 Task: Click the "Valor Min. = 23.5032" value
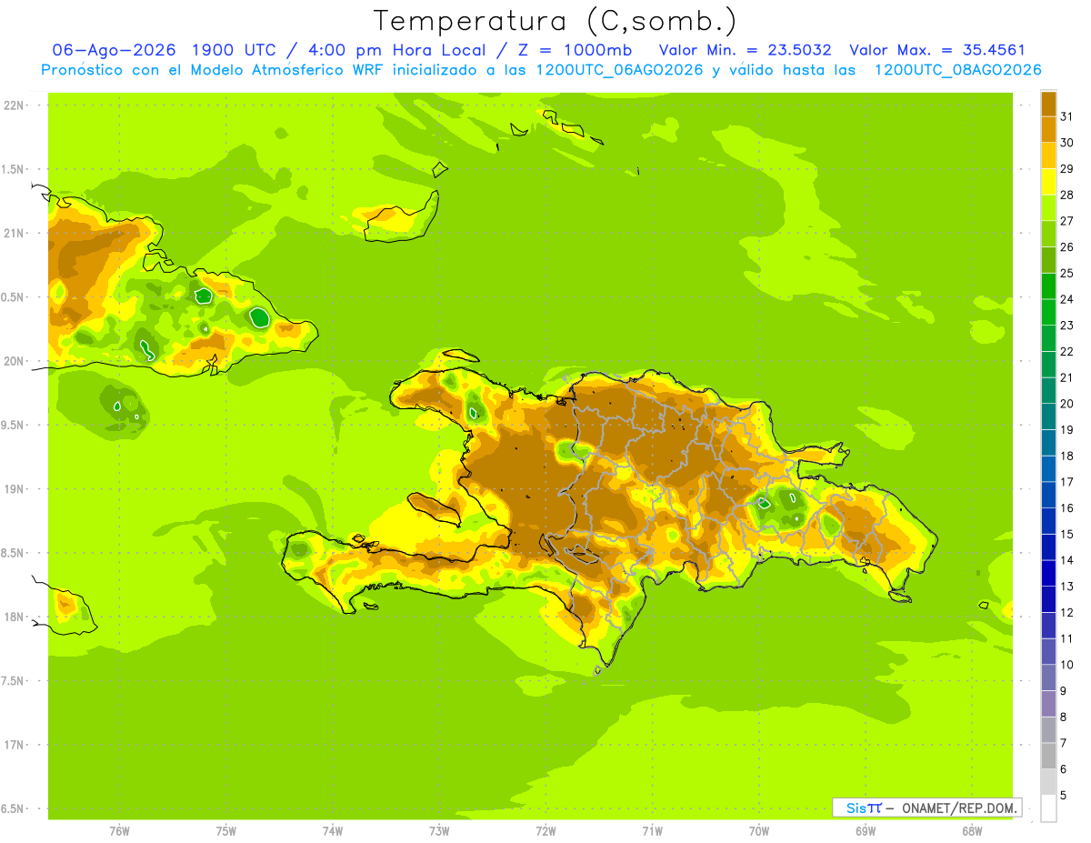point(745,50)
